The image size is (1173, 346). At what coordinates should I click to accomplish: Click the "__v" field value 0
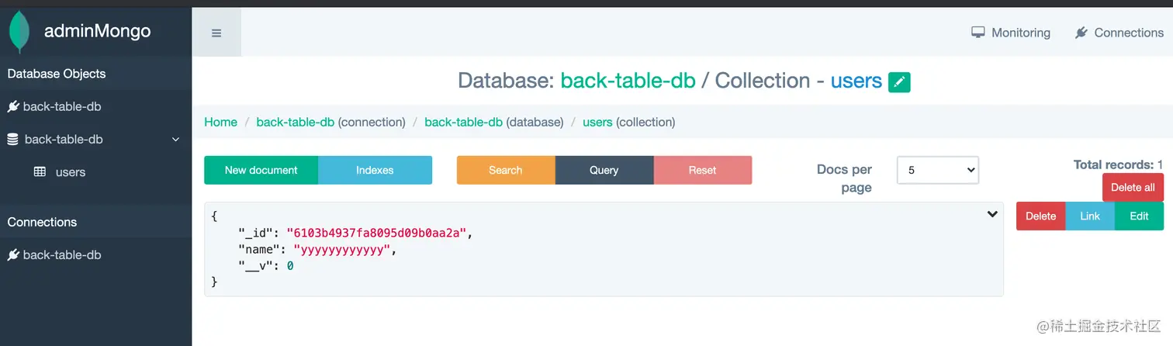tap(290, 266)
